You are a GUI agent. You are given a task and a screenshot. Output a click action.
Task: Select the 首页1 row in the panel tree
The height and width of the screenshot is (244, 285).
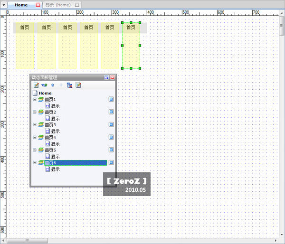(x=50, y=99)
